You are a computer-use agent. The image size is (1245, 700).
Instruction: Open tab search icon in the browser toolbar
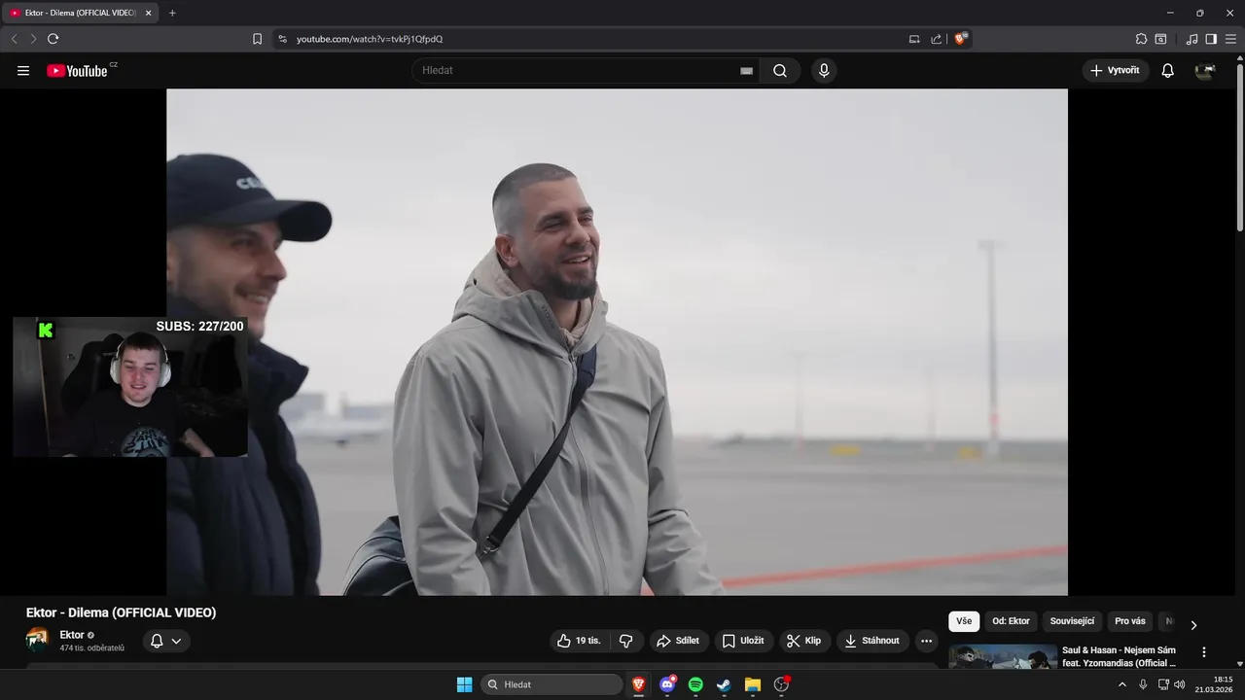click(x=1160, y=39)
